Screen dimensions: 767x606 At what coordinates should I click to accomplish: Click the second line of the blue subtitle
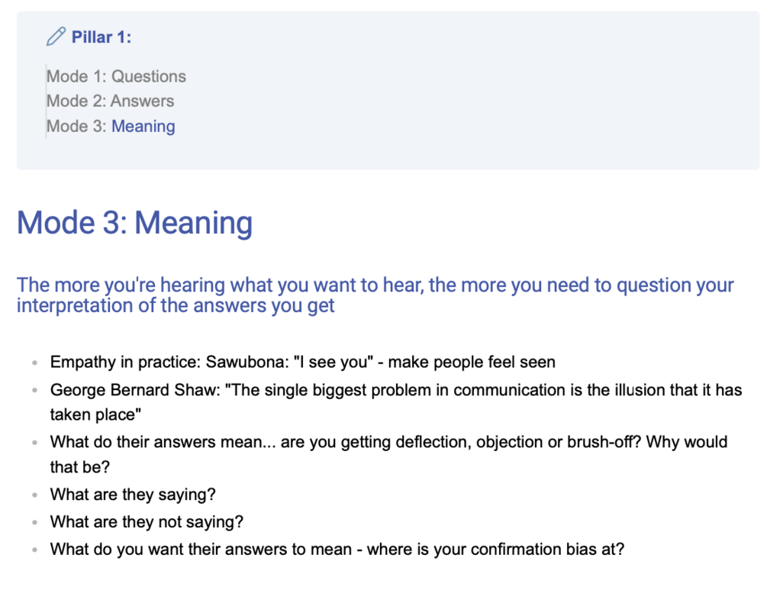tap(176, 306)
